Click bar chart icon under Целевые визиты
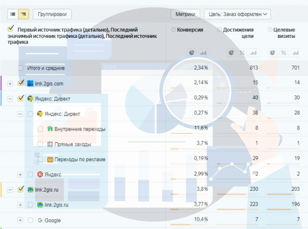The height and width of the screenshot is (229, 308). (295, 53)
